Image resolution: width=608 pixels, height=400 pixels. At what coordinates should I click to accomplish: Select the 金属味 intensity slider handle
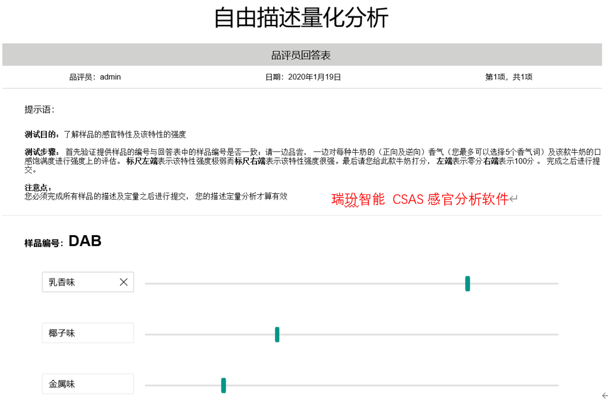pos(224,385)
